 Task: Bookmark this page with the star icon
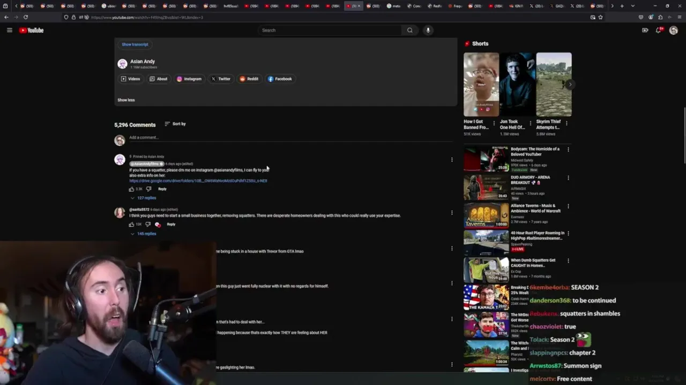[600, 17]
